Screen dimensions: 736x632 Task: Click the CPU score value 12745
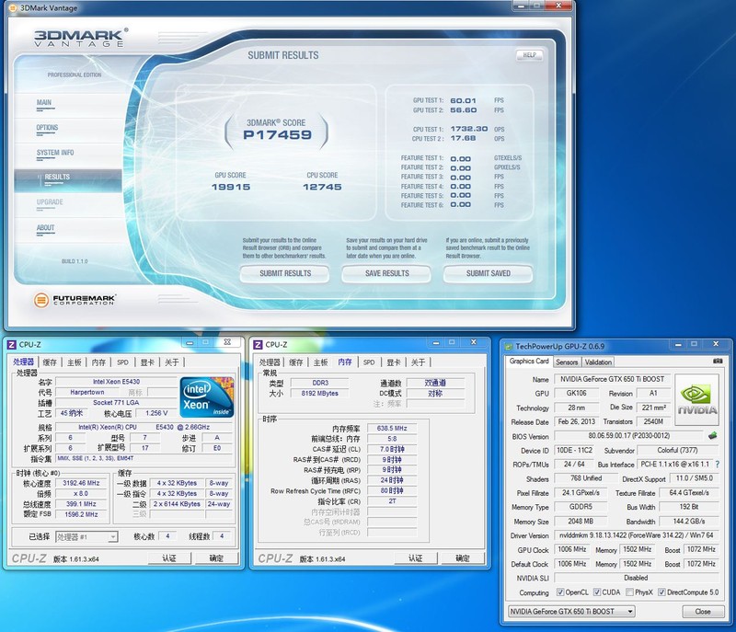point(322,187)
